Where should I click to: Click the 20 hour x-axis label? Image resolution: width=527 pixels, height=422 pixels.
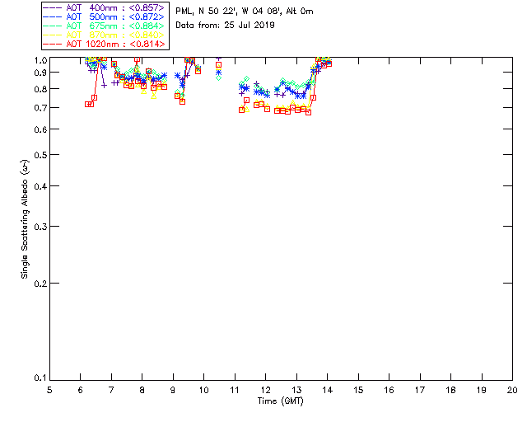tap(512, 390)
